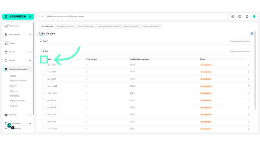Screen dimensions: 260x146
Task: Click the Banking building icon
Action: tap(6, 115)
